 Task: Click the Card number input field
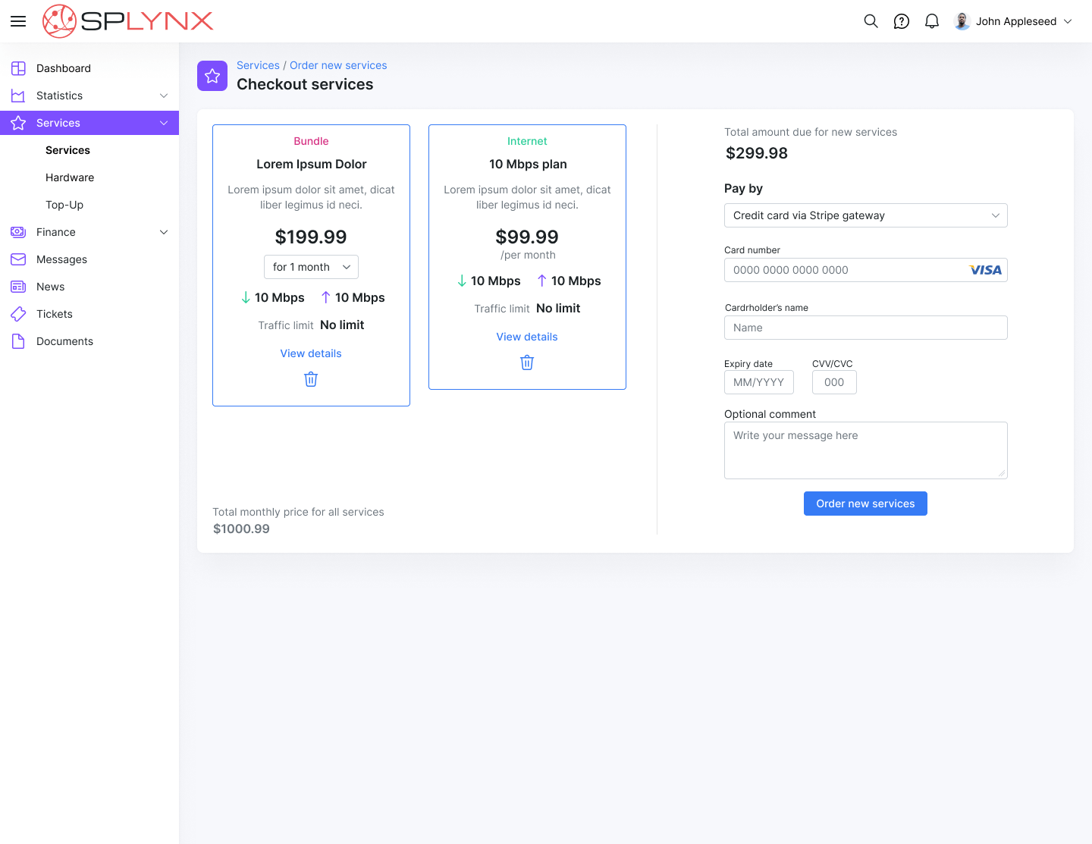click(846, 270)
